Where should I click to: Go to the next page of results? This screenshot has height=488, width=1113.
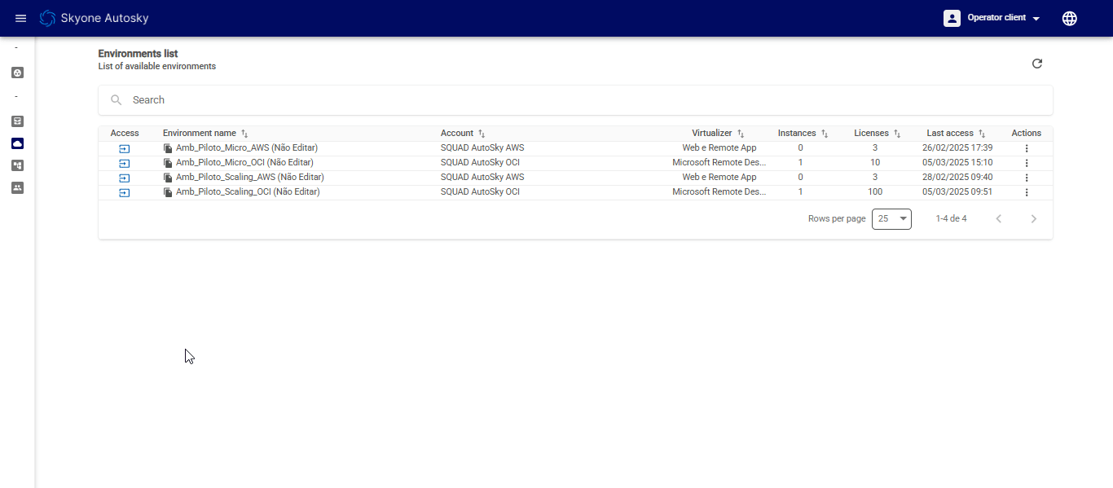tap(1034, 218)
